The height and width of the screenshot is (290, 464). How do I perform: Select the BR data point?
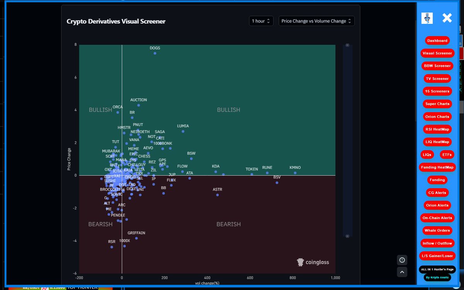[x=132, y=118]
